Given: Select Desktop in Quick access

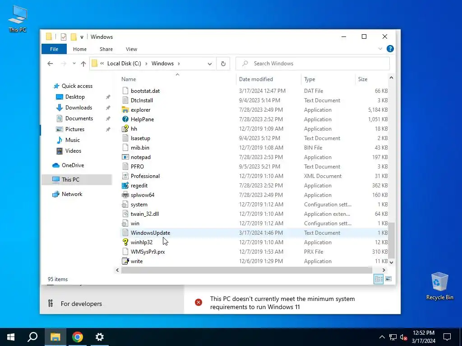Looking at the screenshot, I should 75,97.
